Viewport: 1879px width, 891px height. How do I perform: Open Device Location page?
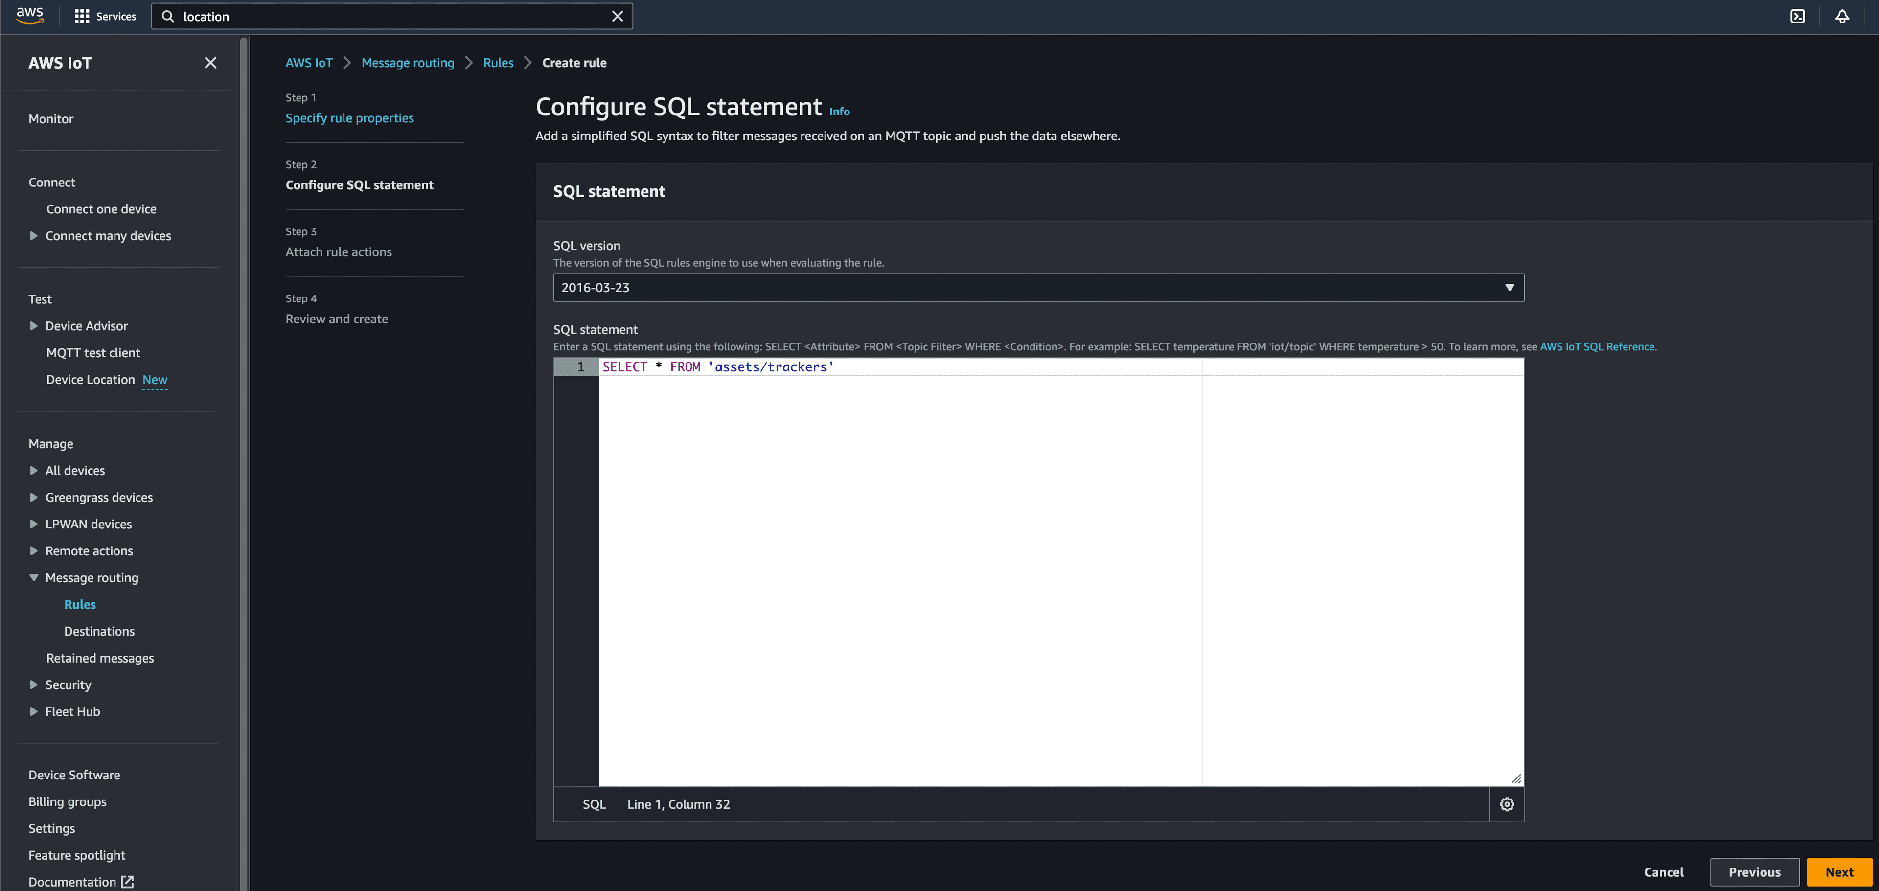(x=91, y=380)
